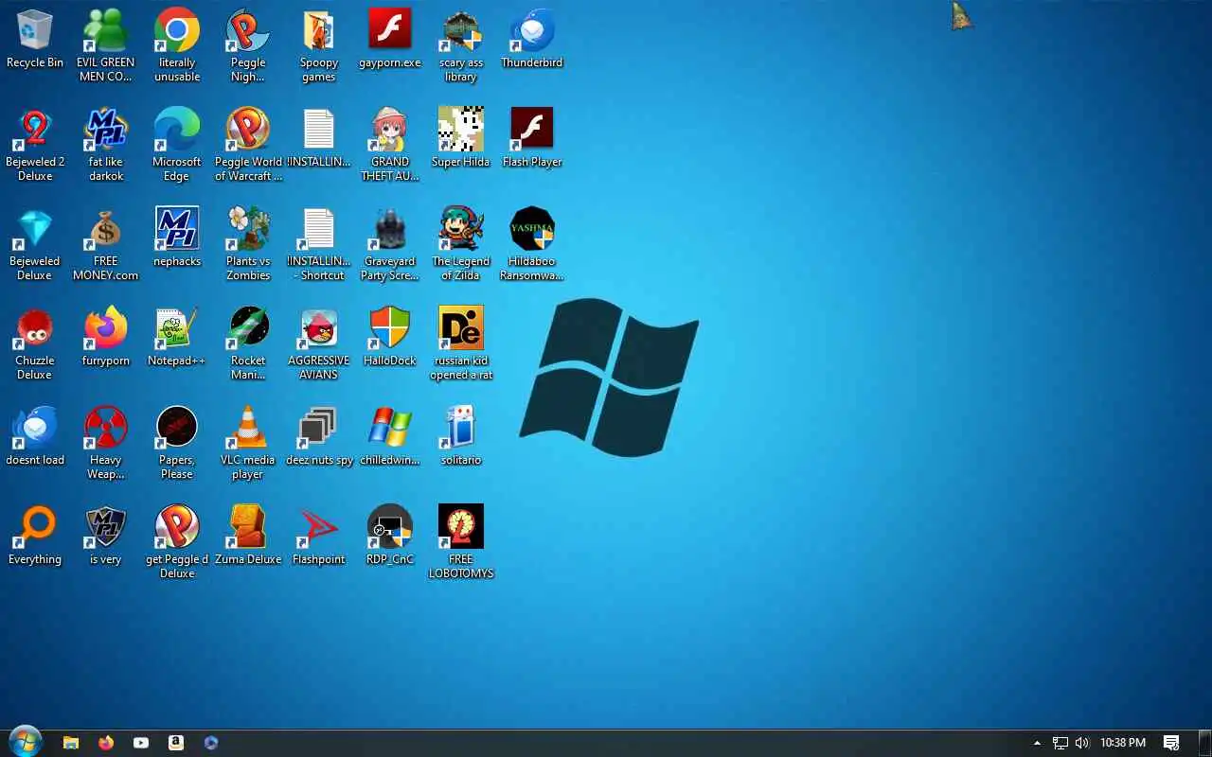1212x757 pixels.
Task: Open Notepad++ from the desktop
Action: coord(177,338)
